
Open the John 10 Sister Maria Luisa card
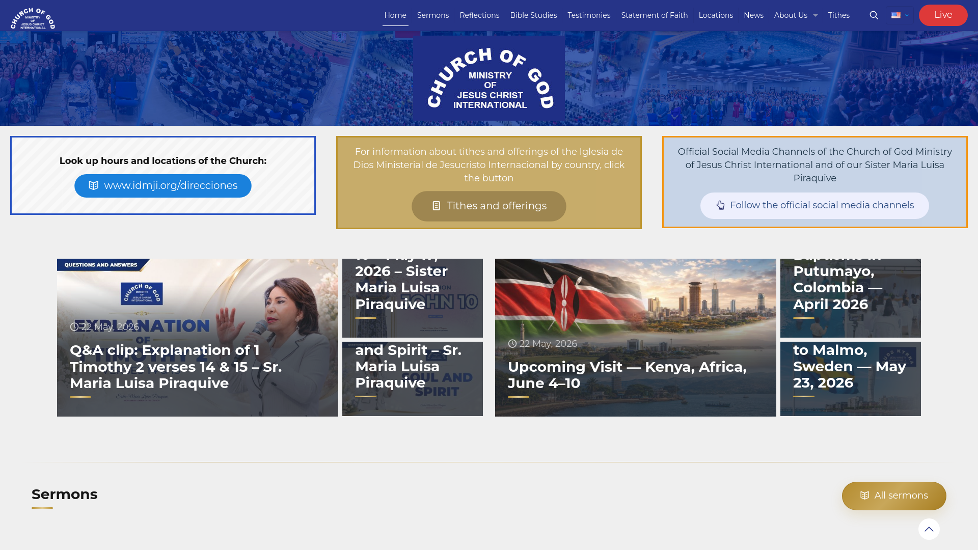[412, 298]
